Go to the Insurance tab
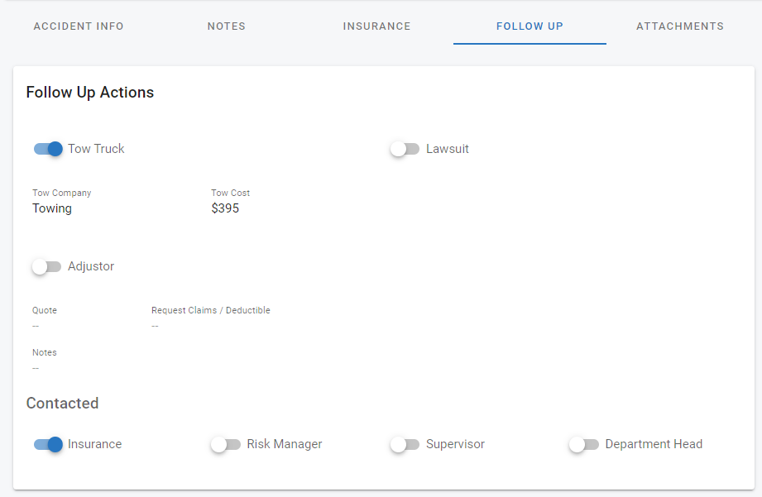 click(376, 26)
